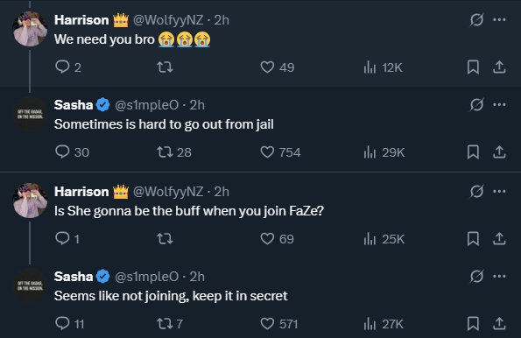Image resolution: width=521 pixels, height=338 pixels.
Task: Open Harrison's avatar on "We need you bro" tweet
Action: 30,29
